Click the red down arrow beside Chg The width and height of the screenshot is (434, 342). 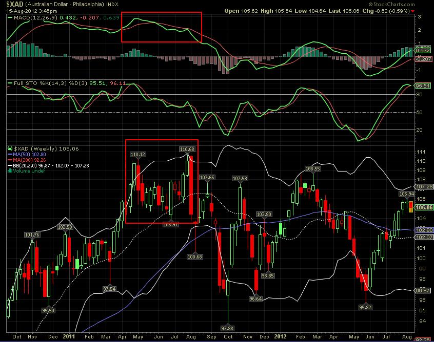[x=412, y=11]
